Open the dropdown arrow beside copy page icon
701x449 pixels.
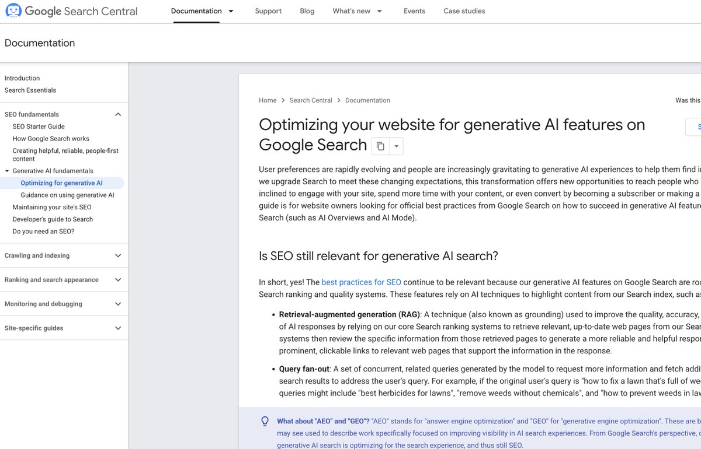pos(396,146)
